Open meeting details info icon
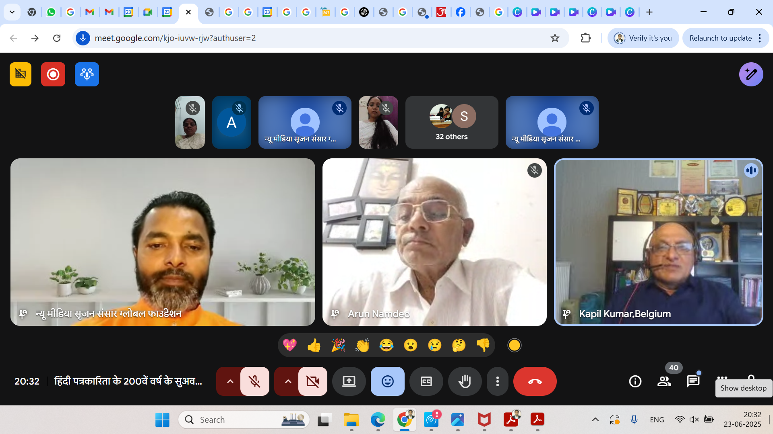The height and width of the screenshot is (434, 773). [635, 381]
